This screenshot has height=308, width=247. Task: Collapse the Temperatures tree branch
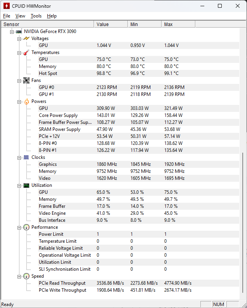(19, 52)
